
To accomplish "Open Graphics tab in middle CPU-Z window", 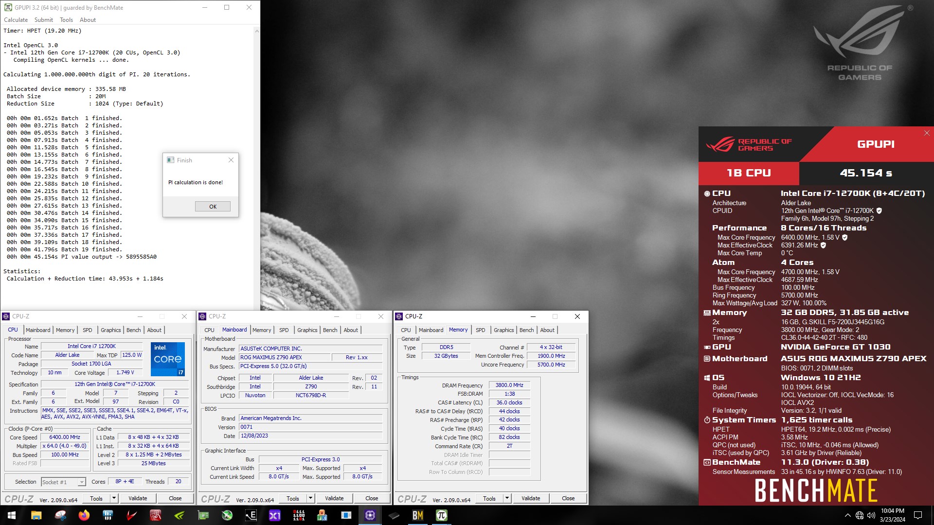I will 307,330.
